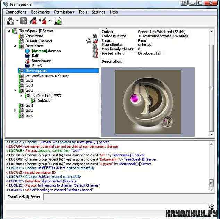Image resolution: width=220 pixels, height=219 pixels.
Task: Click Butzelmann's muted client icon
Action: (27, 61)
